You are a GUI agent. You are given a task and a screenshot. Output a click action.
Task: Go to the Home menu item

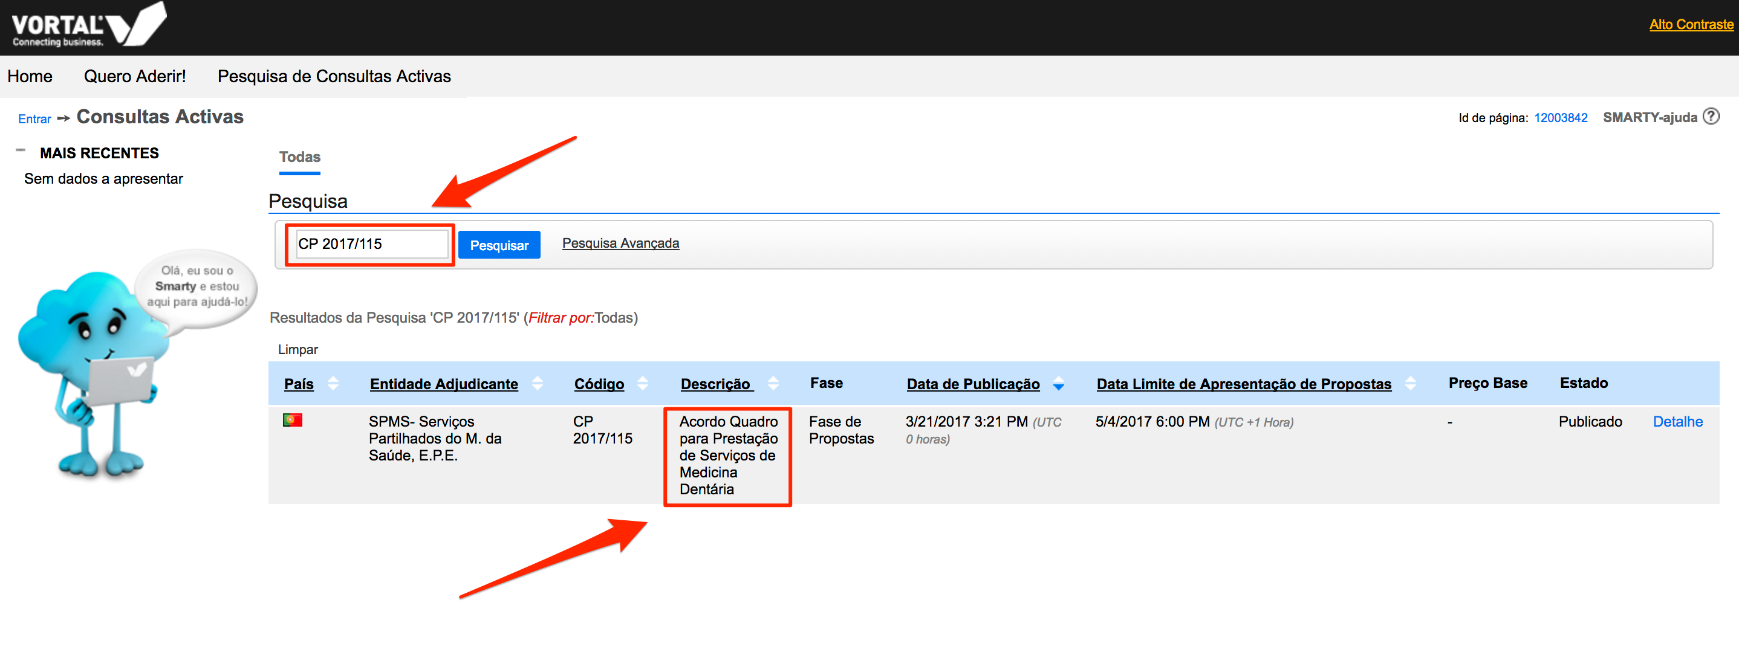click(x=30, y=76)
